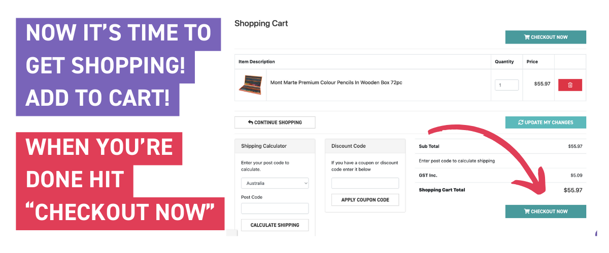Click the Post Code input field
Screen dimensions: 609x253
click(275, 208)
